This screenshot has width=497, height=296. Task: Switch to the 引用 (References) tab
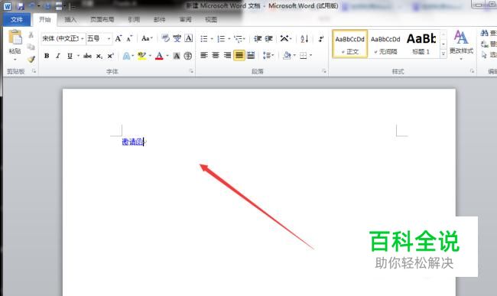coord(134,20)
